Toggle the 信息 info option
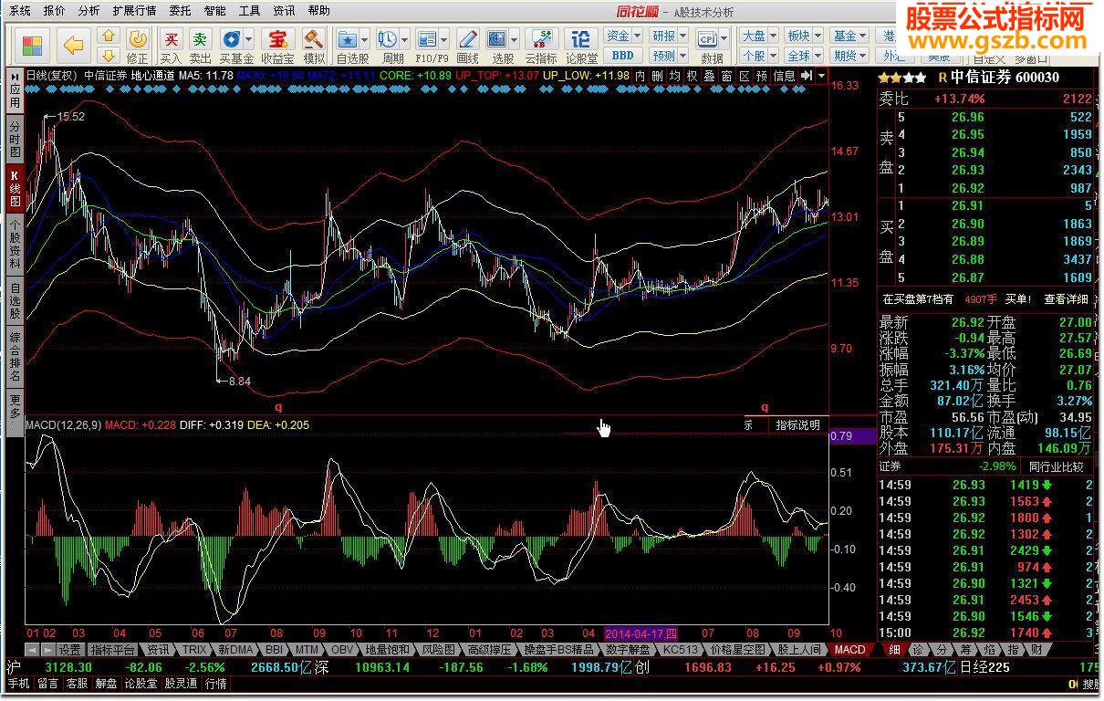This screenshot has height=701, width=1104. (x=785, y=77)
